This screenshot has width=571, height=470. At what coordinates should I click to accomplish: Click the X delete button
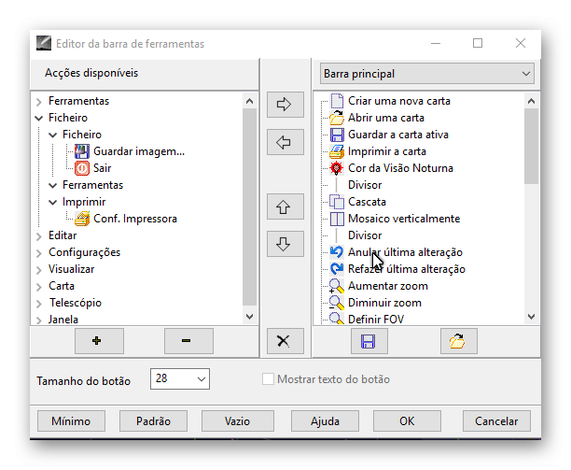(285, 341)
